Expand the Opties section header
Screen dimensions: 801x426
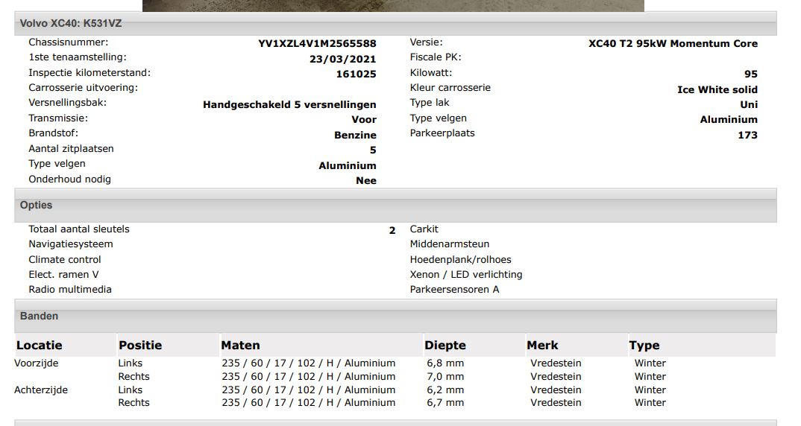[36, 205]
